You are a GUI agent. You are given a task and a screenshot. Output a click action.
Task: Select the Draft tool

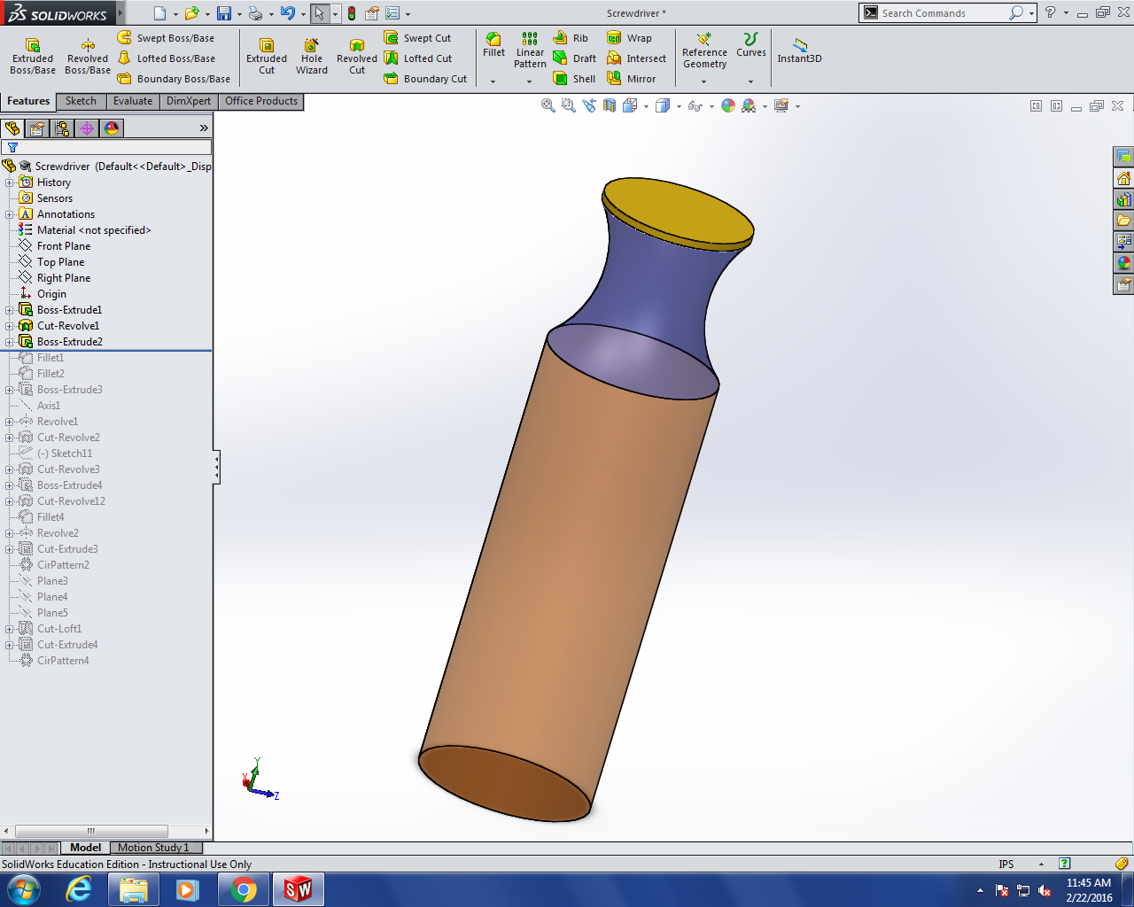tap(574, 58)
